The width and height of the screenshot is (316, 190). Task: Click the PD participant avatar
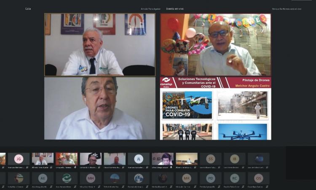click(x=211, y=178)
